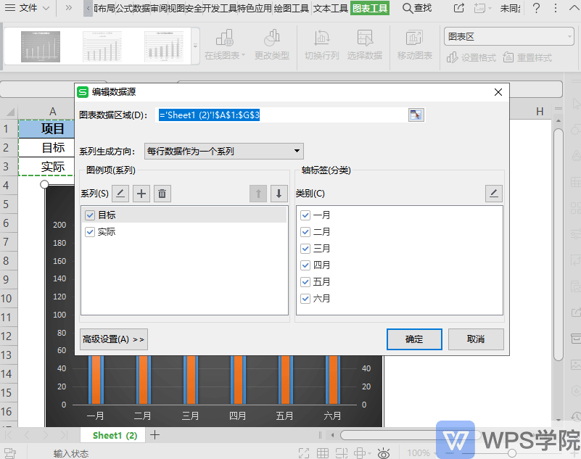
Task: Click 设置格式 format button
Action: point(471,58)
